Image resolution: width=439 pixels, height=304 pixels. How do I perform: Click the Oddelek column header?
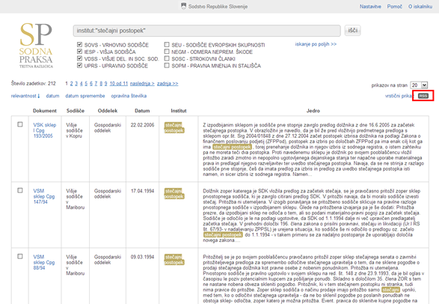(108, 111)
